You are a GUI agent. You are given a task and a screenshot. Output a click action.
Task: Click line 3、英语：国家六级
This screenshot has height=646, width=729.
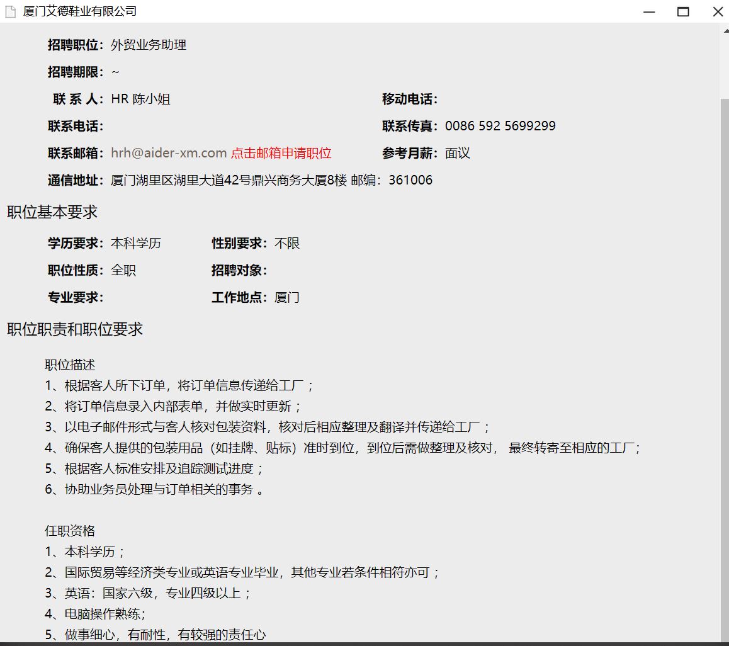[148, 594]
